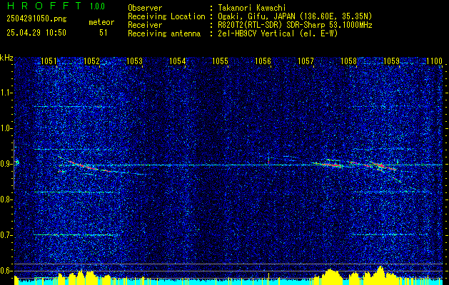
Task: Click the 1052 time axis marker
Action: (91, 61)
